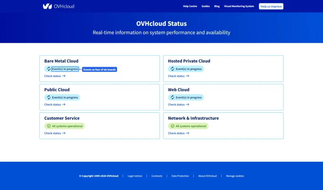Check status of Network & Infrastructure
This screenshot has height=190, width=323.
(x=178, y=133)
